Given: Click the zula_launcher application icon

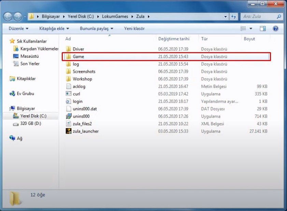Looking at the screenshot, I should 69,131.
